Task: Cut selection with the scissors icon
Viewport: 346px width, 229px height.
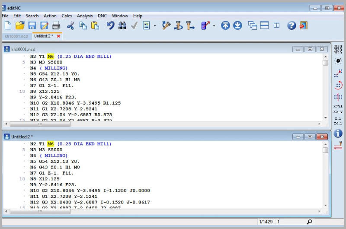Action: pos(70,25)
